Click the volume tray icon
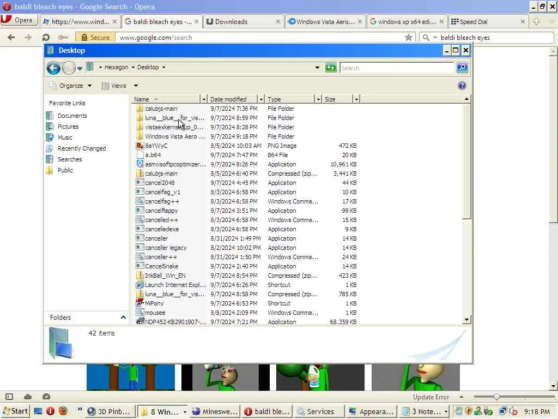Viewport: 558px width, 419px height. tap(513, 411)
